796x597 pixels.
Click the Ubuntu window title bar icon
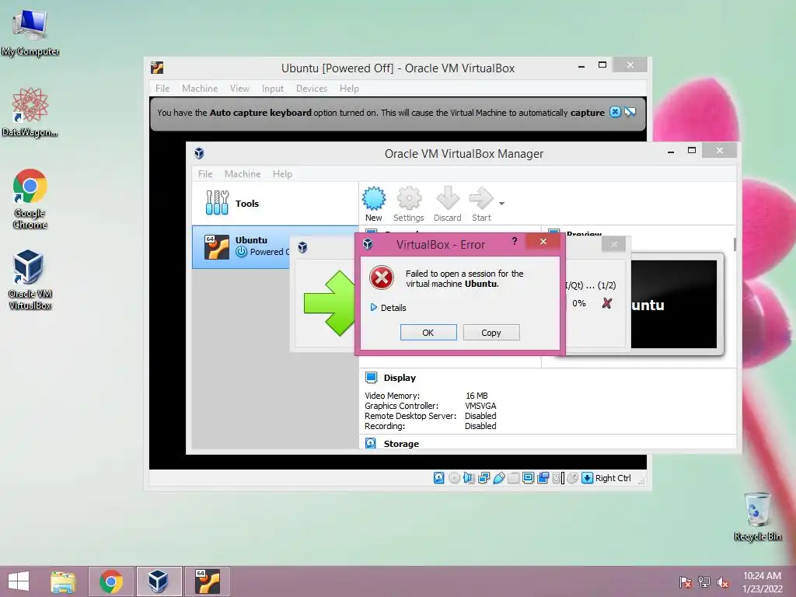click(157, 68)
